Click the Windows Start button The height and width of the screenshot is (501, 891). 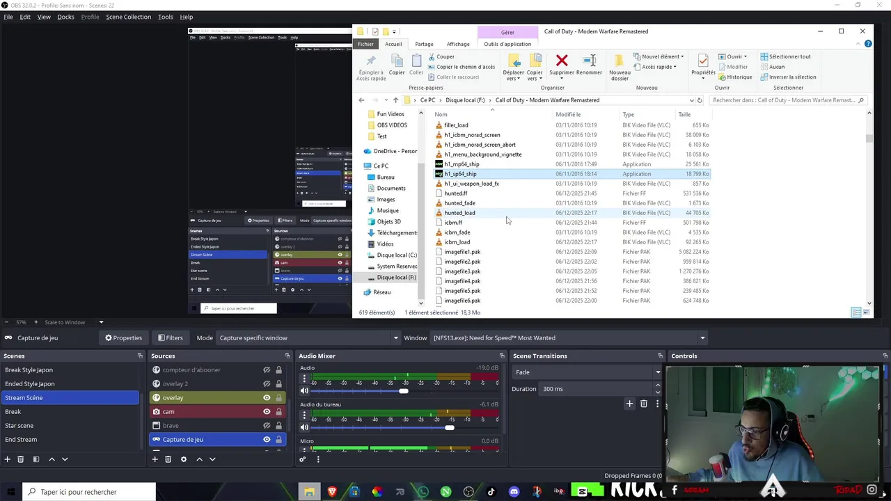[10, 492]
